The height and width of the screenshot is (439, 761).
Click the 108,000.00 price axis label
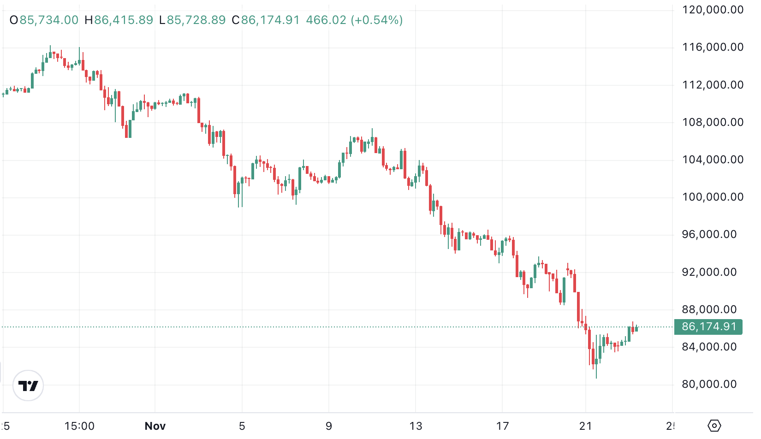tap(713, 122)
